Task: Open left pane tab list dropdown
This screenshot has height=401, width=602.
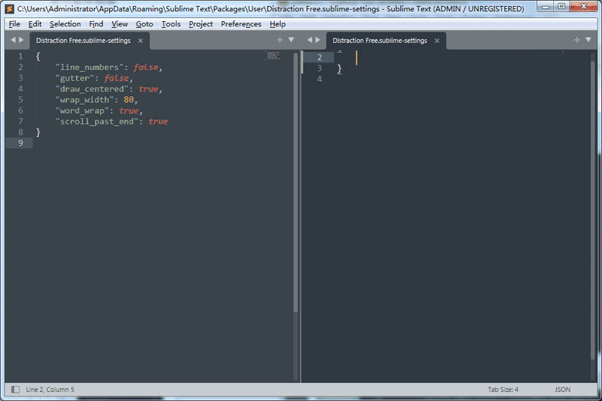Action: [291, 40]
